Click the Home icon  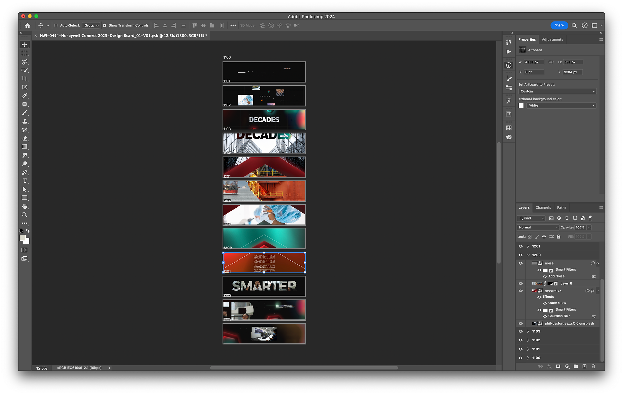[x=28, y=25]
